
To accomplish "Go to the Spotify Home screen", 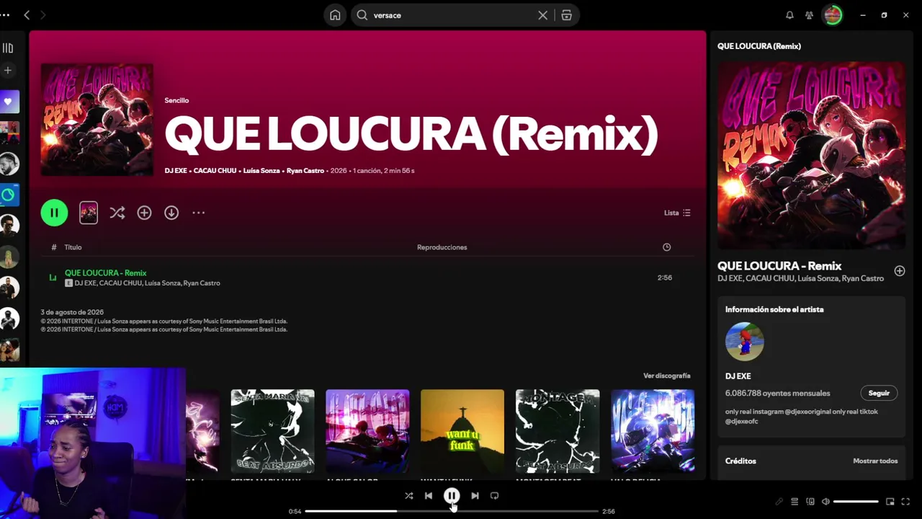I will (x=335, y=15).
